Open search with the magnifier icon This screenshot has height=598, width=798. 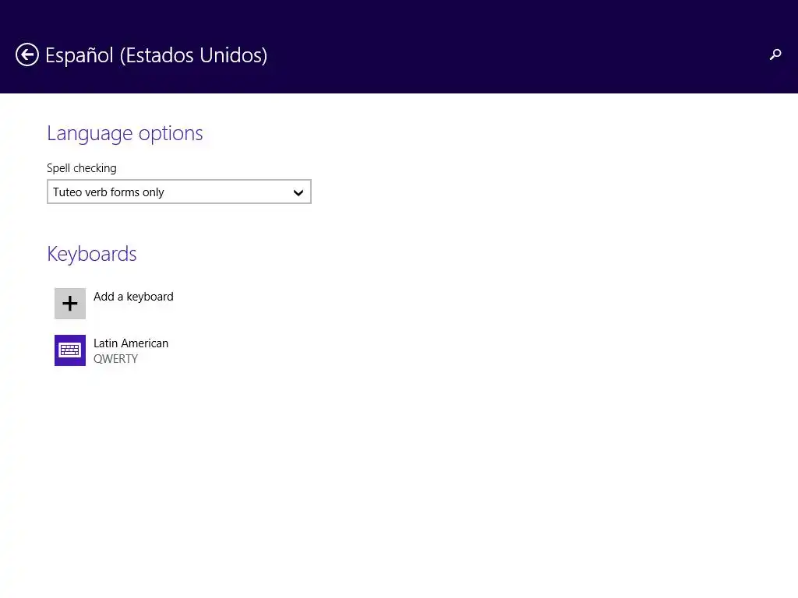click(x=775, y=55)
